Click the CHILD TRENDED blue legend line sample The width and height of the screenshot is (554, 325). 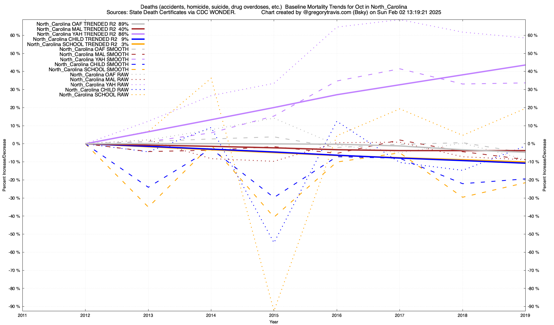tap(138, 39)
